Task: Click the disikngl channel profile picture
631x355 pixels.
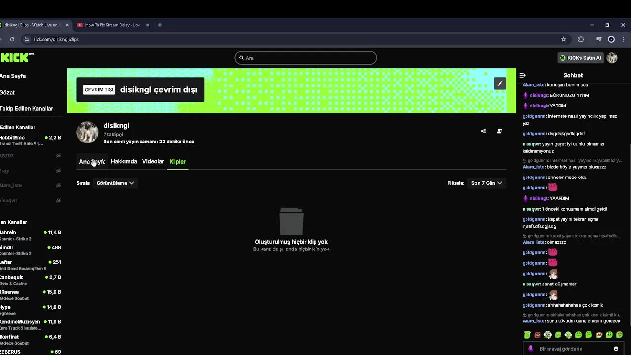Action: tap(87, 133)
